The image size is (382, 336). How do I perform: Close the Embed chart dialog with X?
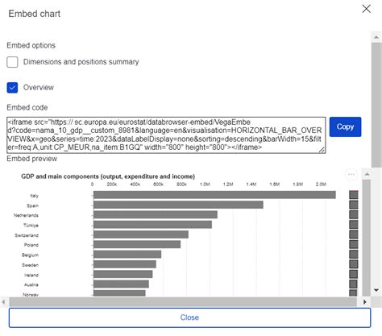pos(367,9)
